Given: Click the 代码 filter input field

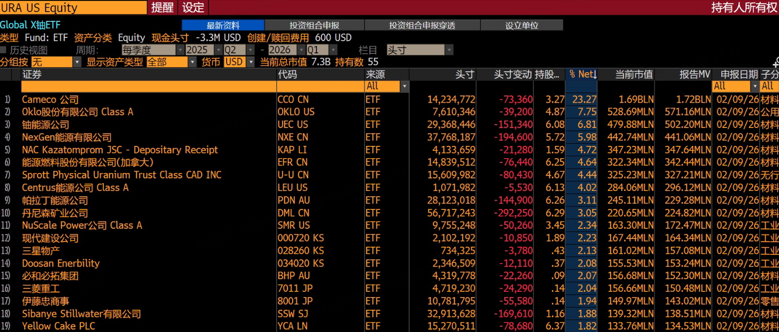Looking at the screenshot, I should click(x=320, y=86).
